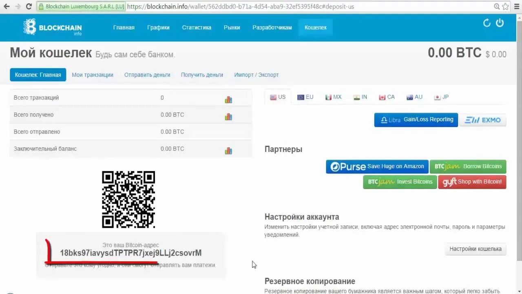Click the Всего отправлено row label
Viewport: 522px width, 294px height.
click(x=37, y=131)
